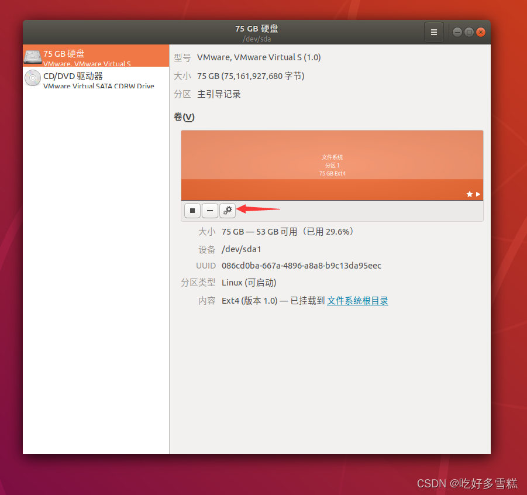Delete the selected partition with the minus button
The height and width of the screenshot is (495, 527).
point(210,211)
